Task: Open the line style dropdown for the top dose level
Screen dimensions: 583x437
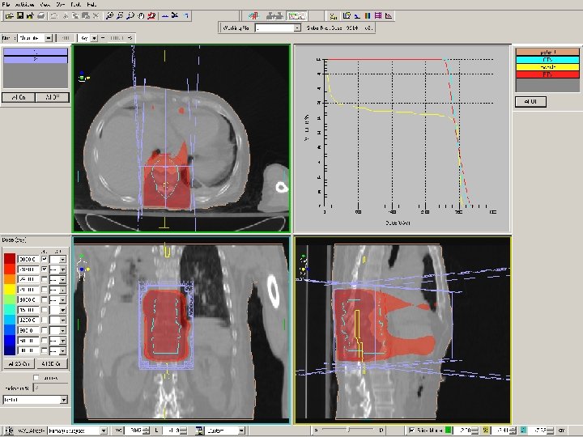Action: pyautogui.click(x=62, y=259)
